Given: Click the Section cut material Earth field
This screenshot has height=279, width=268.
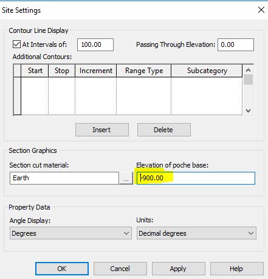Looking at the screenshot, I should coord(64,178).
